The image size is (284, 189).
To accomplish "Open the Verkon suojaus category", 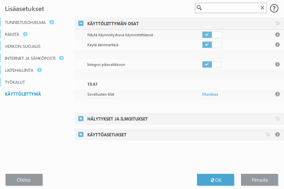I will [x=20, y=46].
